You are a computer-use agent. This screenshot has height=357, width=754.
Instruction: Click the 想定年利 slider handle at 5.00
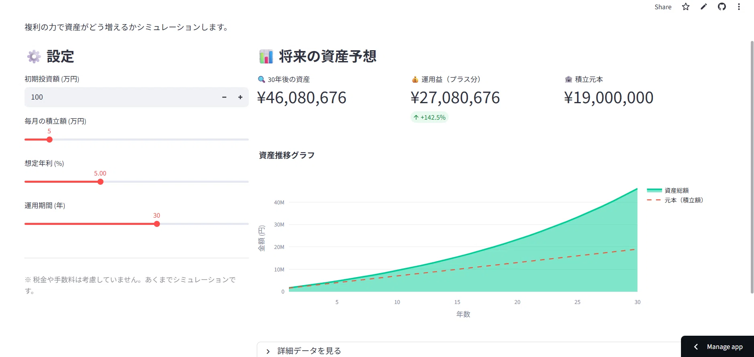coord(100,182)
